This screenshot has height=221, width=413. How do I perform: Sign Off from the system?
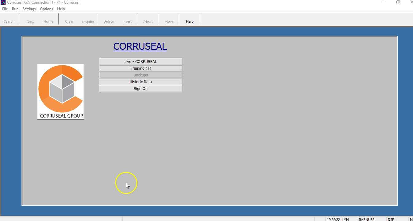tap(140, 88)
